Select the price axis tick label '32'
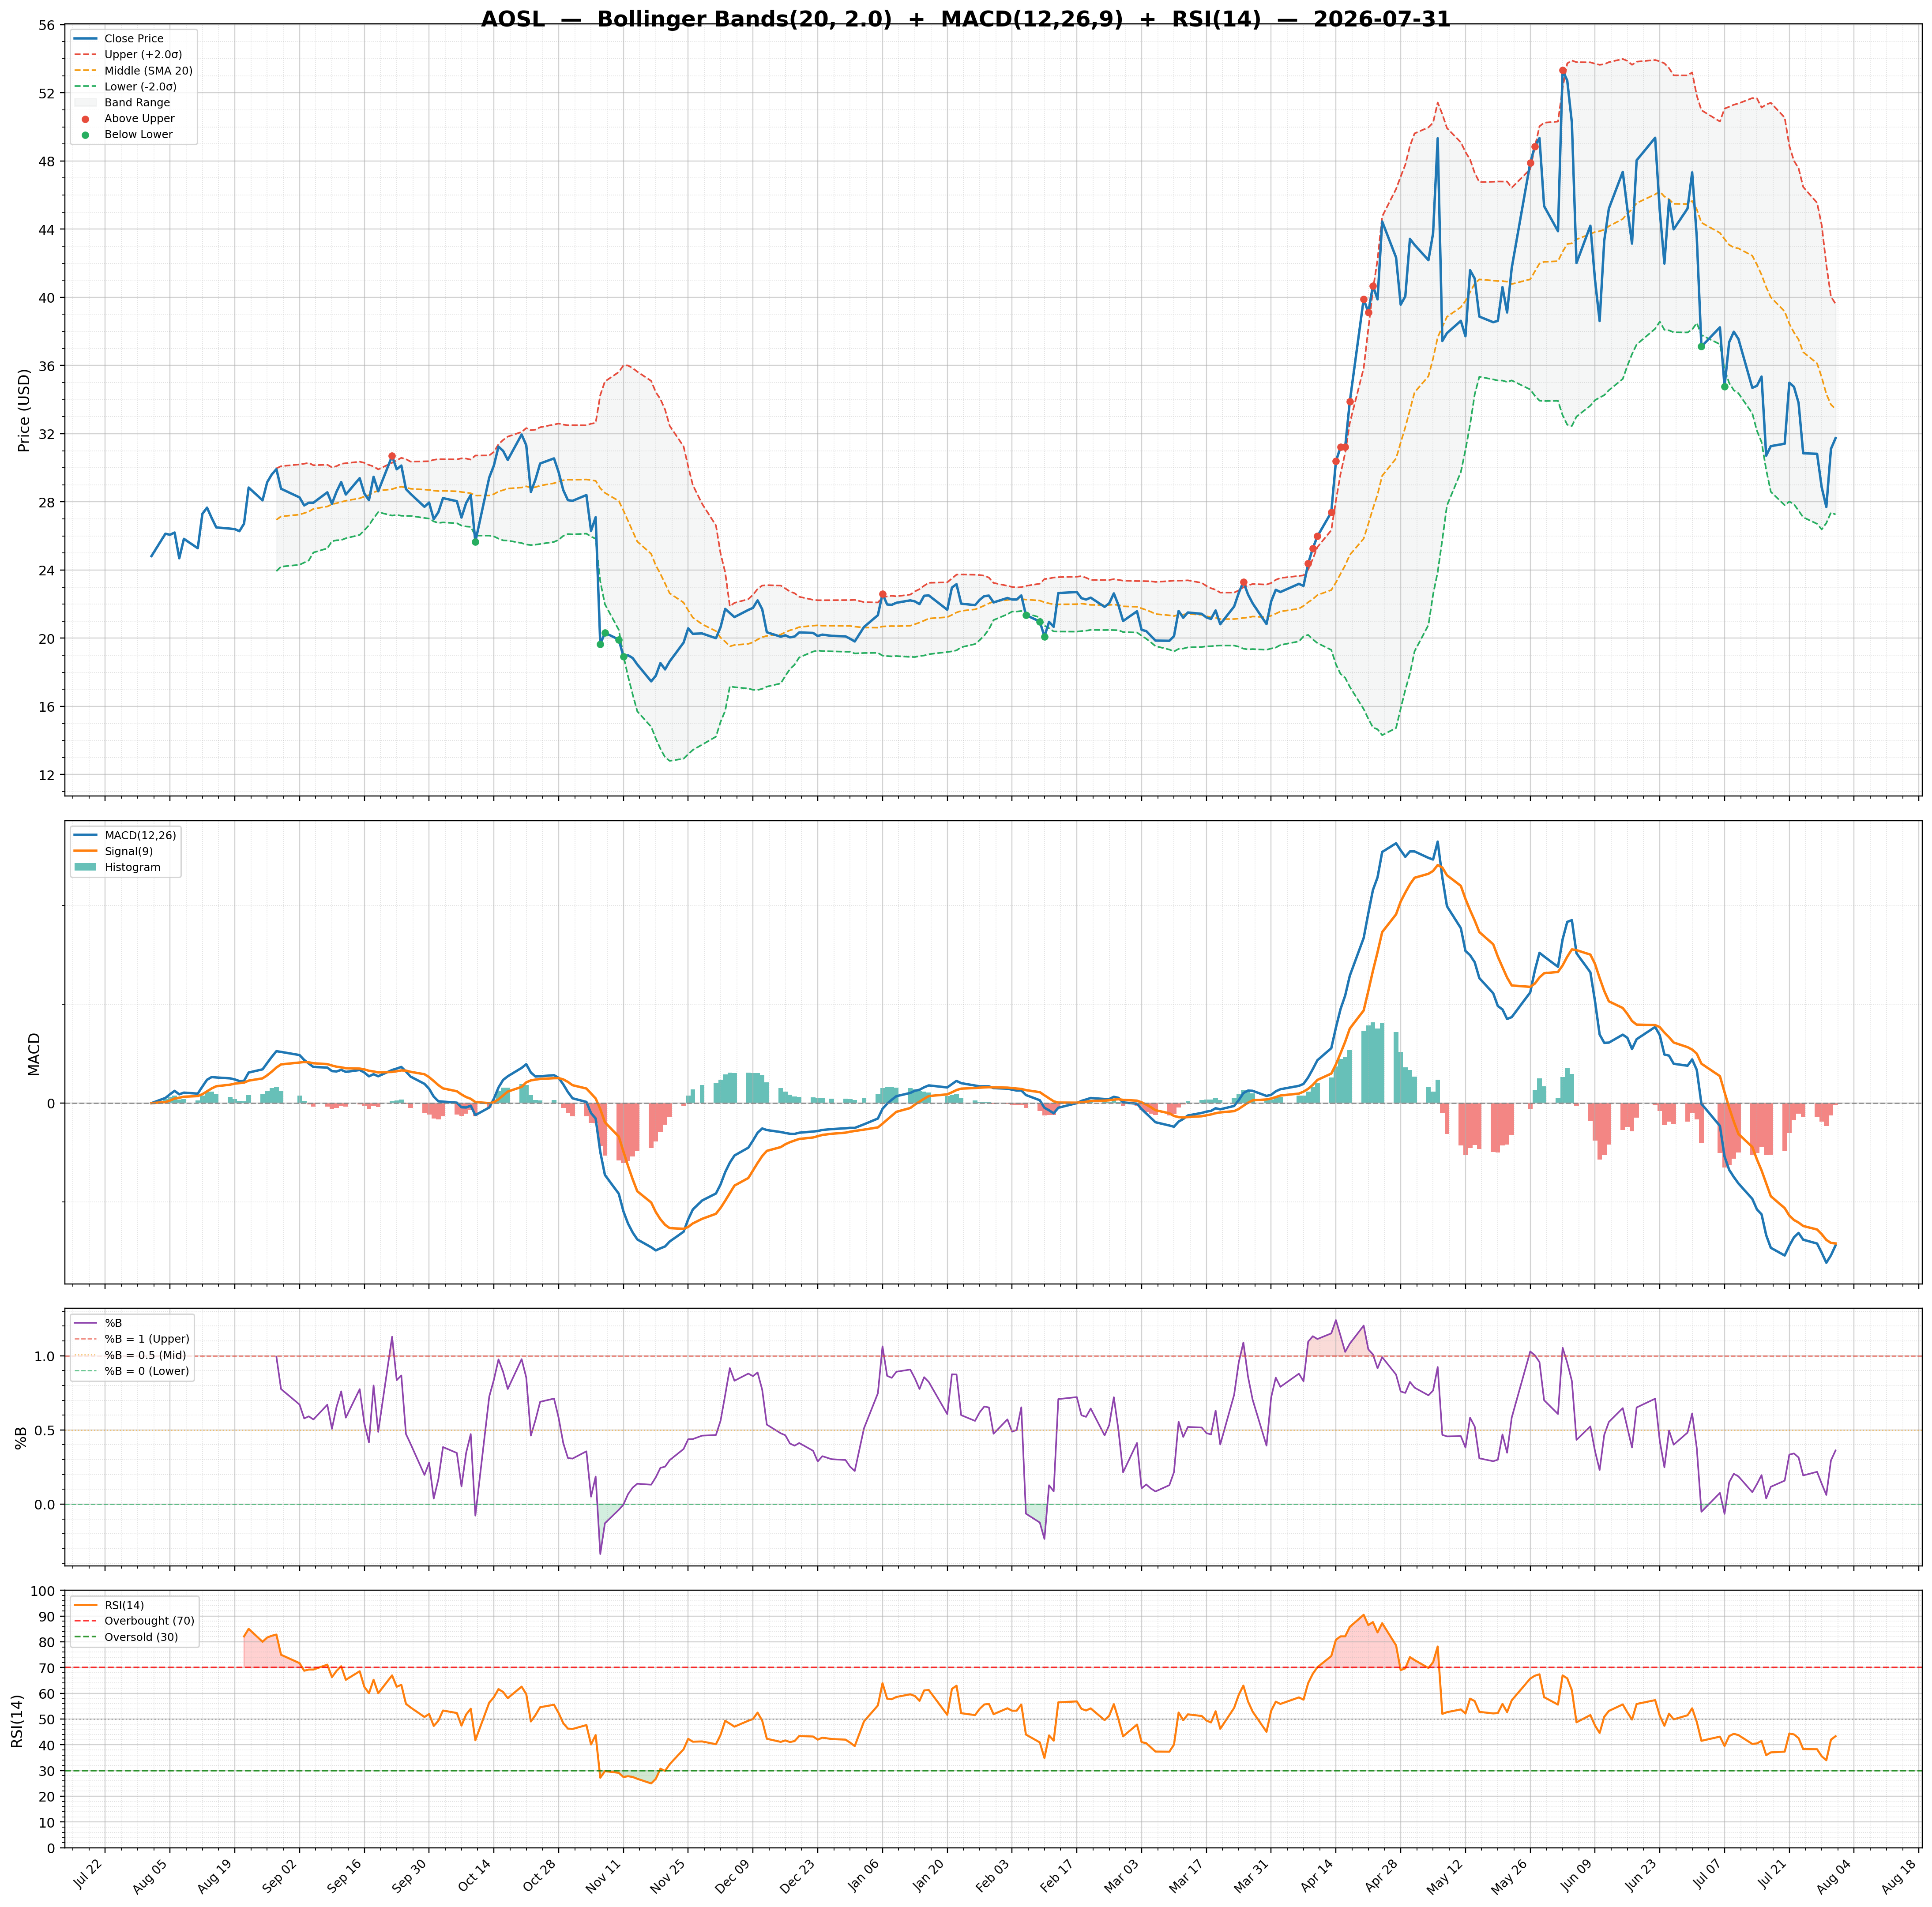 [x=47, y=434]
